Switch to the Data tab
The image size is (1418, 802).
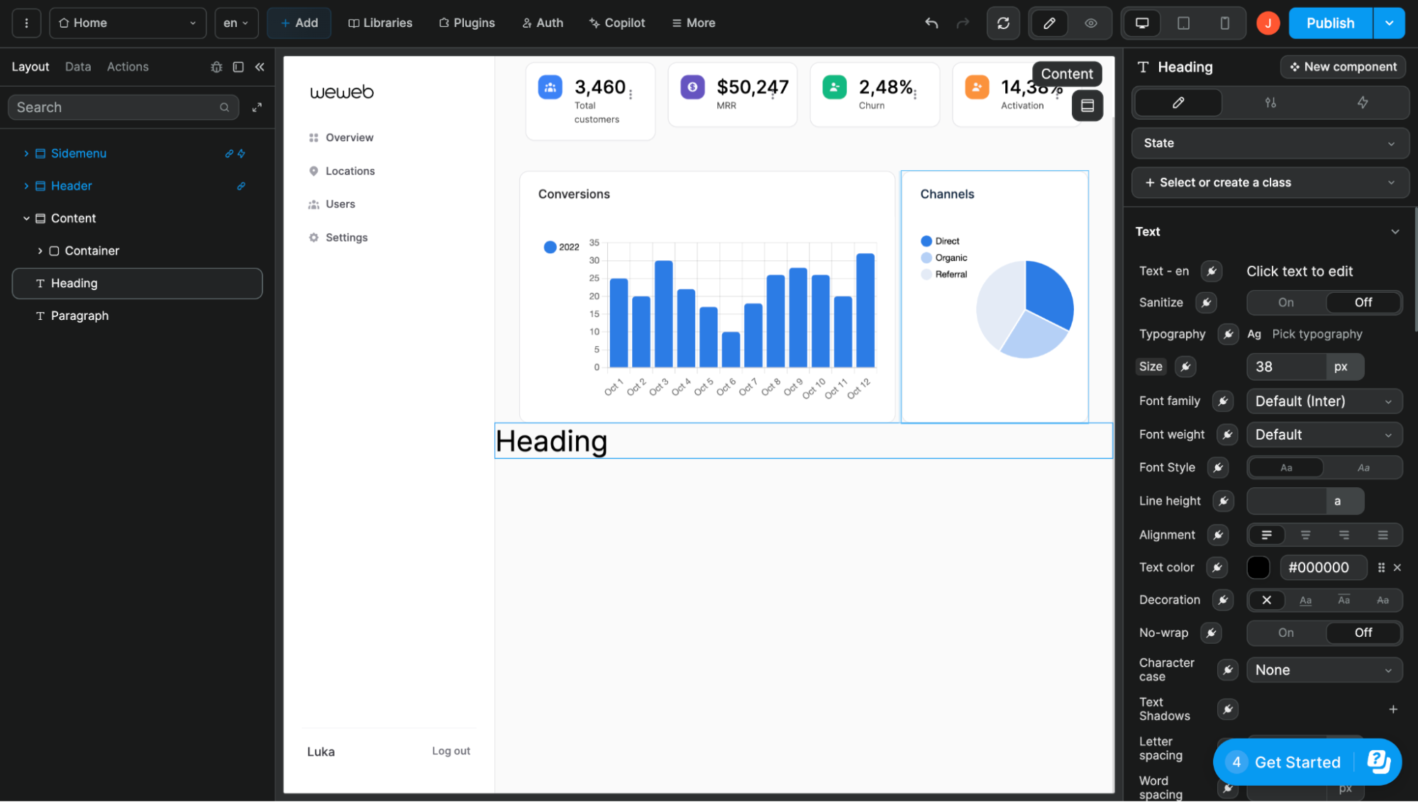pyautogui.click(x=78, y=67)
